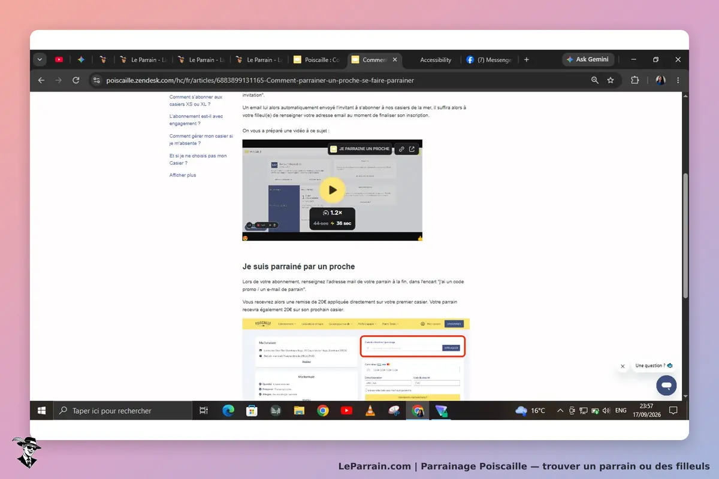Show hidden system tray icons
This screenshot has height=479, width=719.
pos(560,411)
